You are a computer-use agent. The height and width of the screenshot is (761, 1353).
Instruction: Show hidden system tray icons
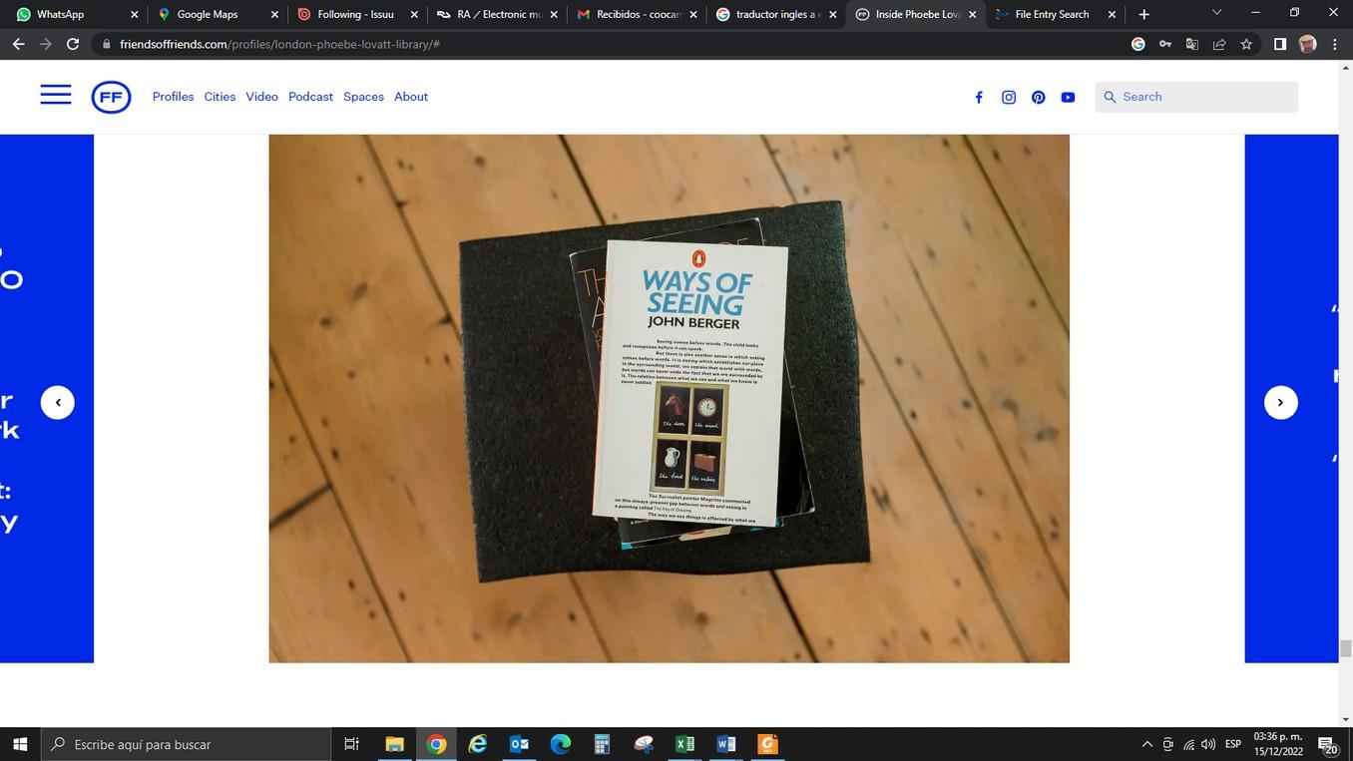[1146, 744]
